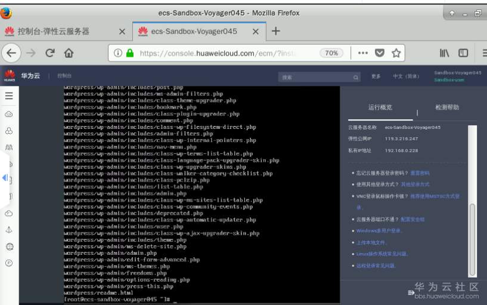This screenshot has height=305, width=487.
Task: Open the 控制台 console link
Action: coord(64,76)
